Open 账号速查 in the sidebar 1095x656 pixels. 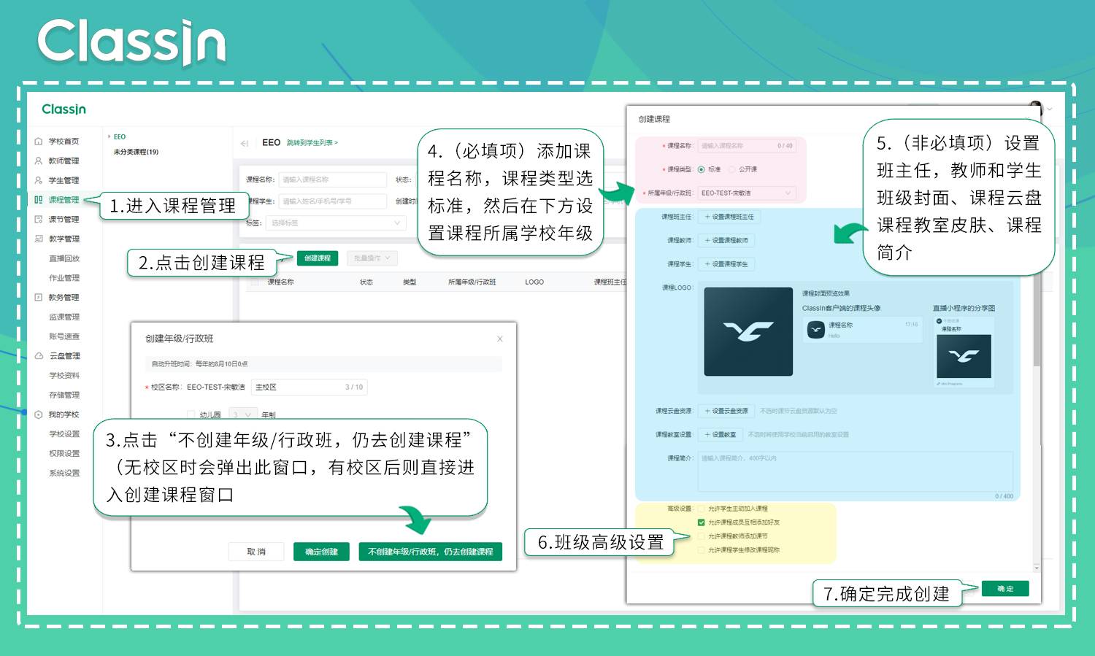(64, 336)
